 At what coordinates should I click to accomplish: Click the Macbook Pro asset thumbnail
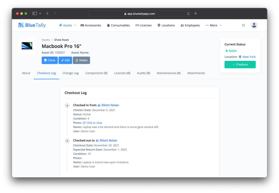coord(27,46)
